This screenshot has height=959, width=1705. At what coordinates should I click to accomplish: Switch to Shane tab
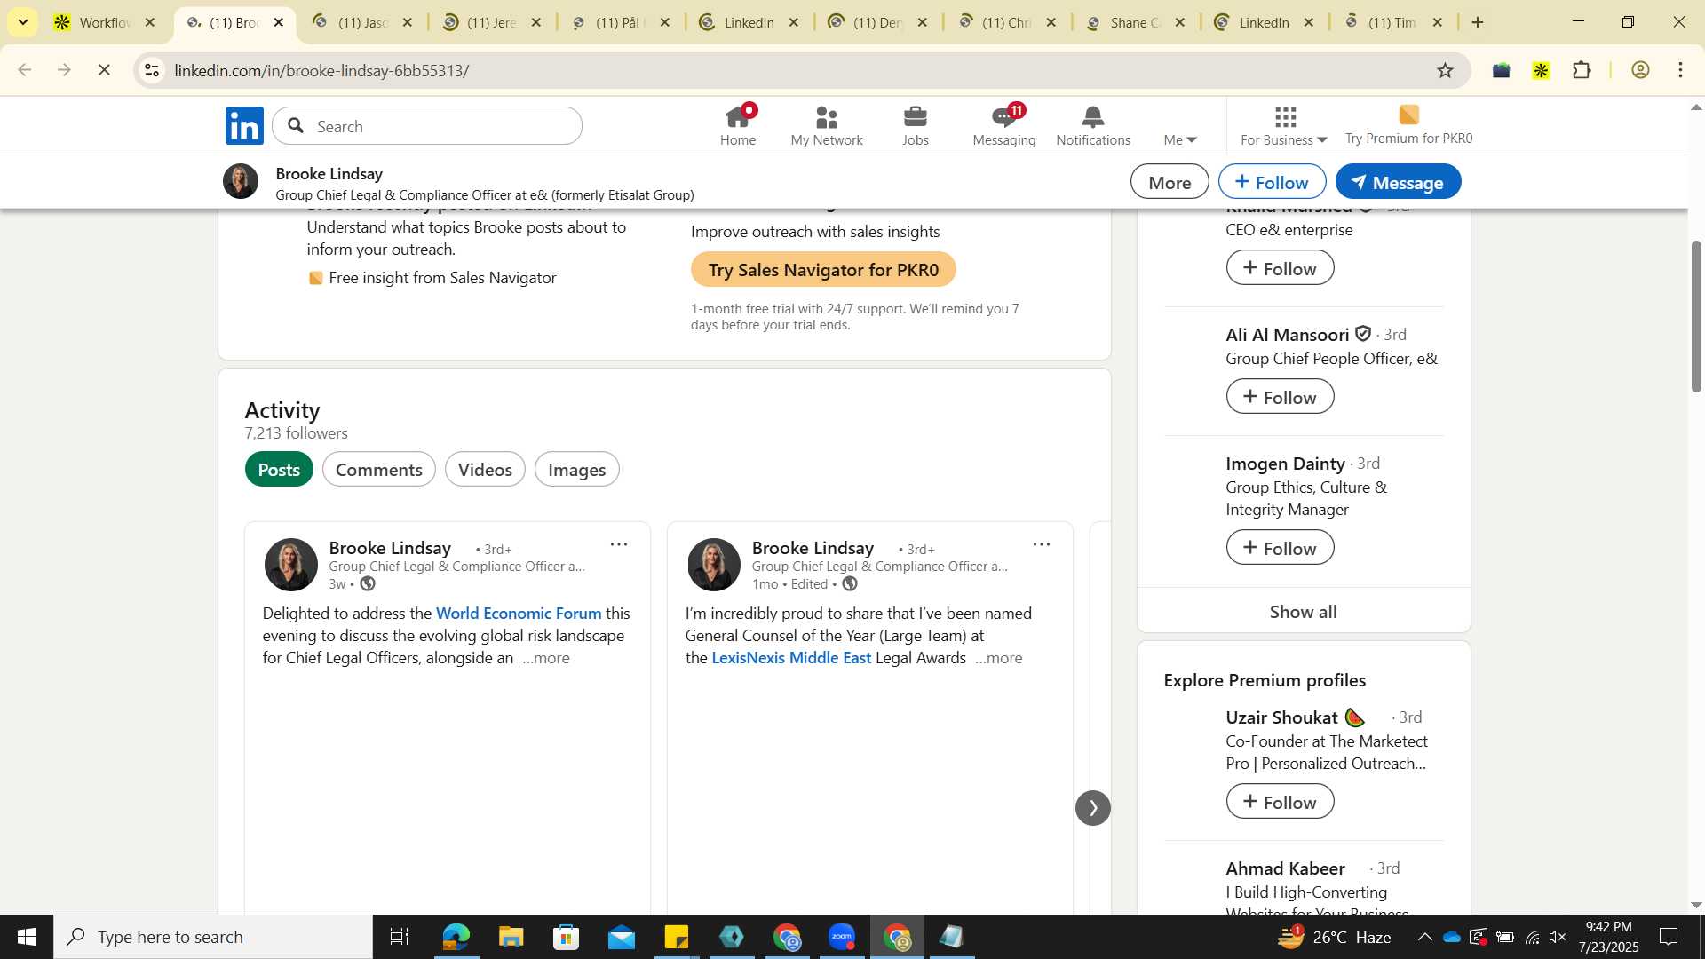pos(1135,22)
